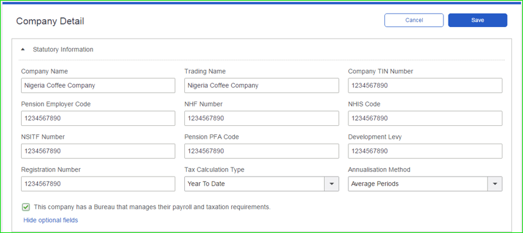The height and width of the screenshot is (233, 523).
Task: Click into the Trading Name field
Action: [262, 85]
